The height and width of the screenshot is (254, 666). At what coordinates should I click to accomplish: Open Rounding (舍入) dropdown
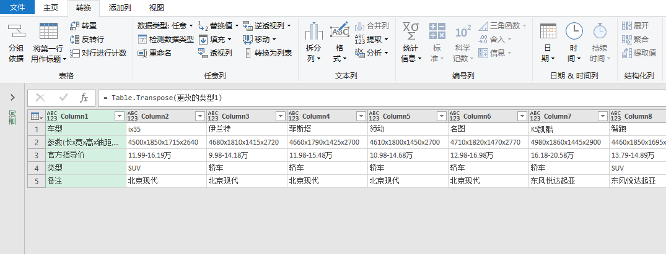[495, 40]
